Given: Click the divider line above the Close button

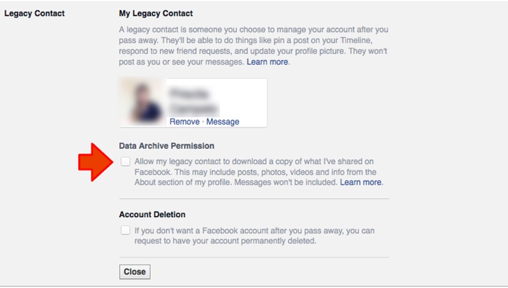Looking at the screenshot, I should [x=254, y=258].
